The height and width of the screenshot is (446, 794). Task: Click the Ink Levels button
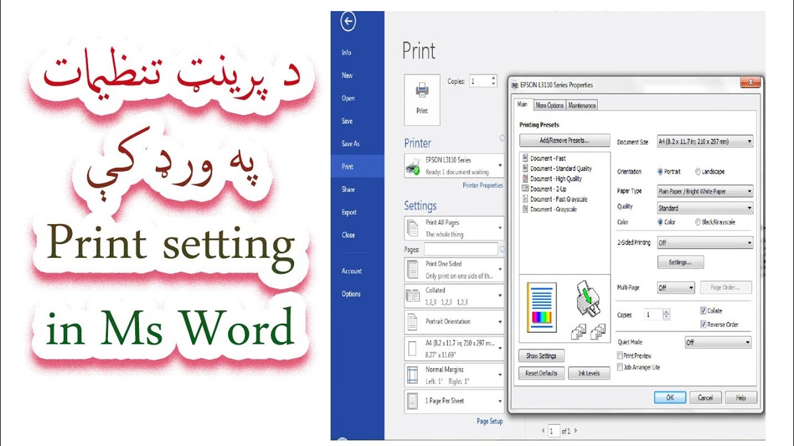[x=589, y=374]
